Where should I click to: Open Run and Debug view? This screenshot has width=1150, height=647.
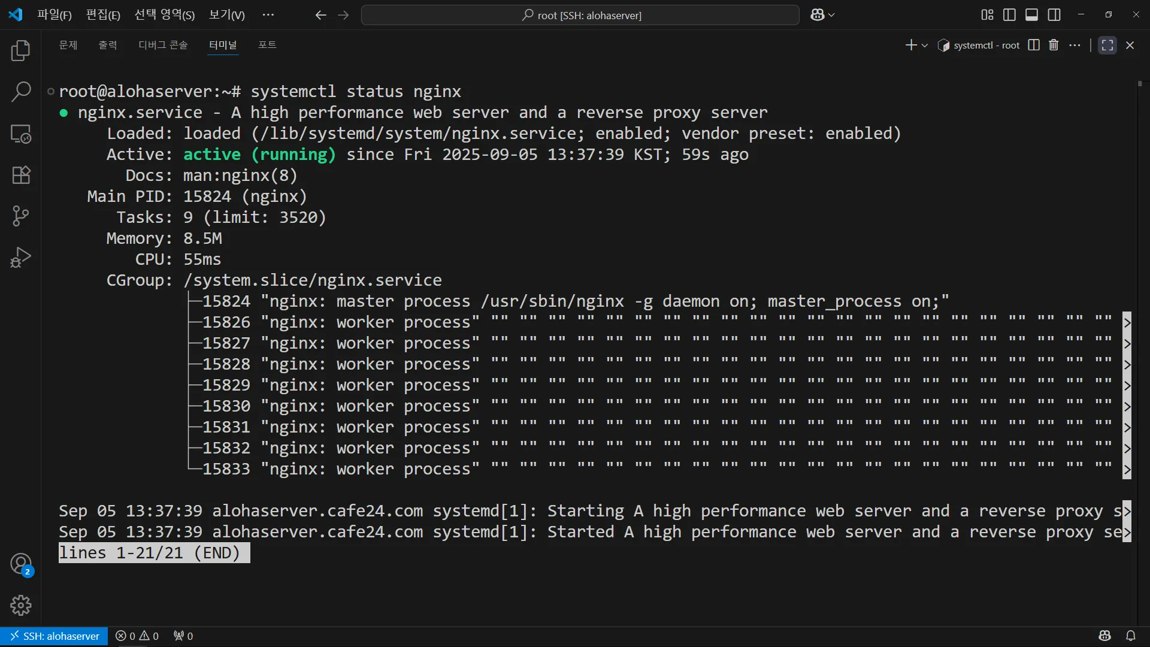[x=21, y=257]
